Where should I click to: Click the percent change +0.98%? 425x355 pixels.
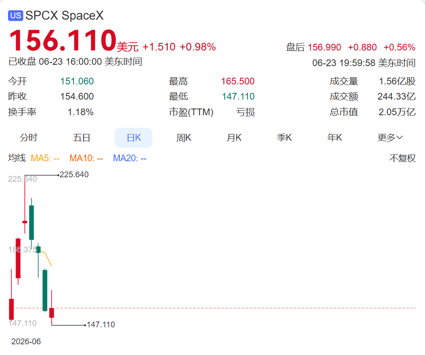[x=198, y=47]
